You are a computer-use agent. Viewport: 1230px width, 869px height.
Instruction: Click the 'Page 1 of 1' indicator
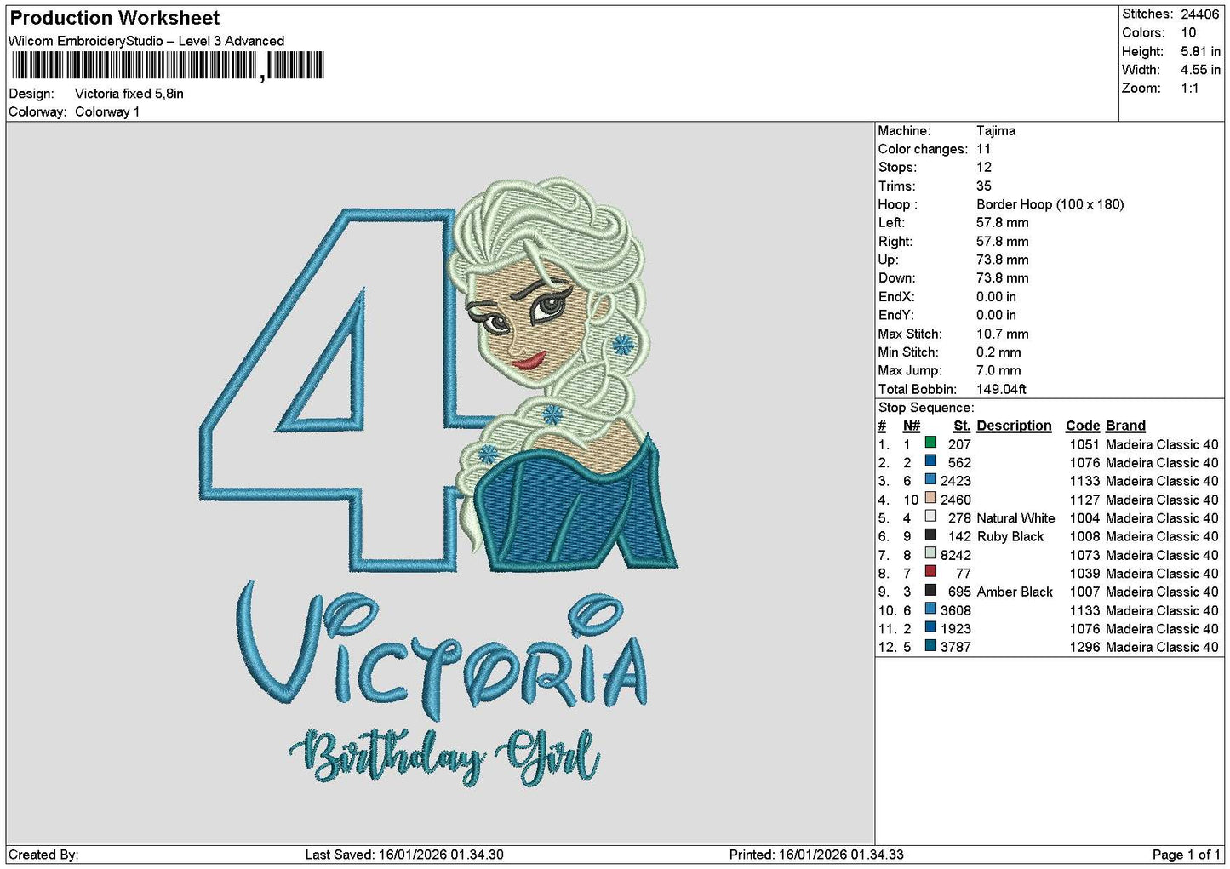[x=1187, y=855]
